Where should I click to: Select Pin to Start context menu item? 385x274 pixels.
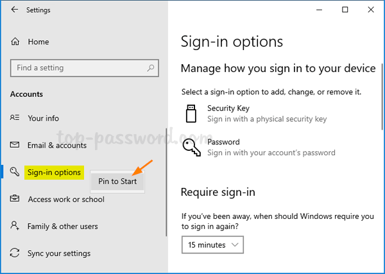(x=117, y=182)
